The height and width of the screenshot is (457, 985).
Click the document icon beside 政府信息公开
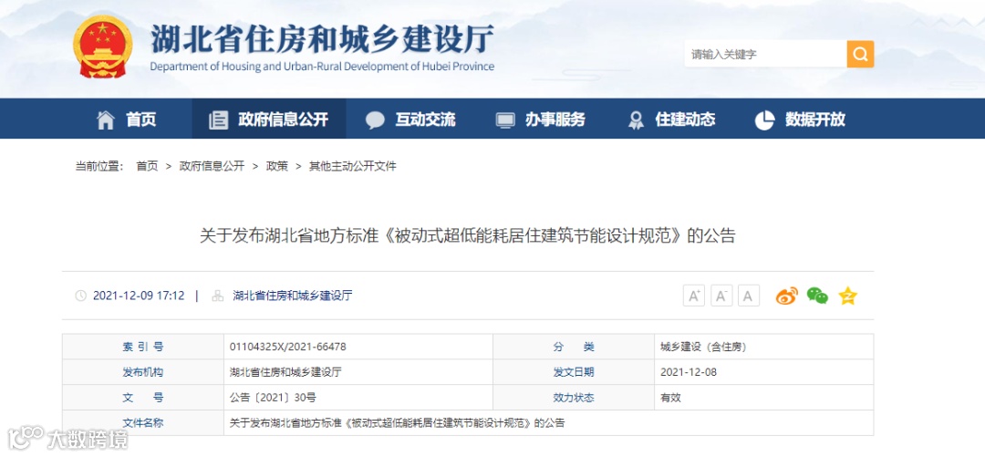(x=218, y=119)
